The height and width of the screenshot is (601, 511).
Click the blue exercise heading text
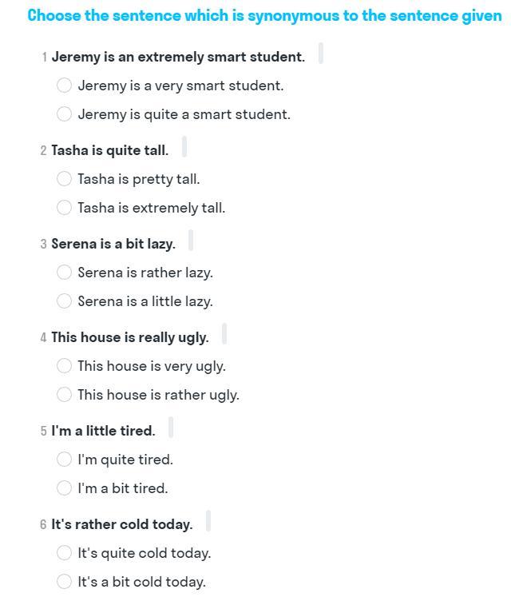click(x=265, y=16)
